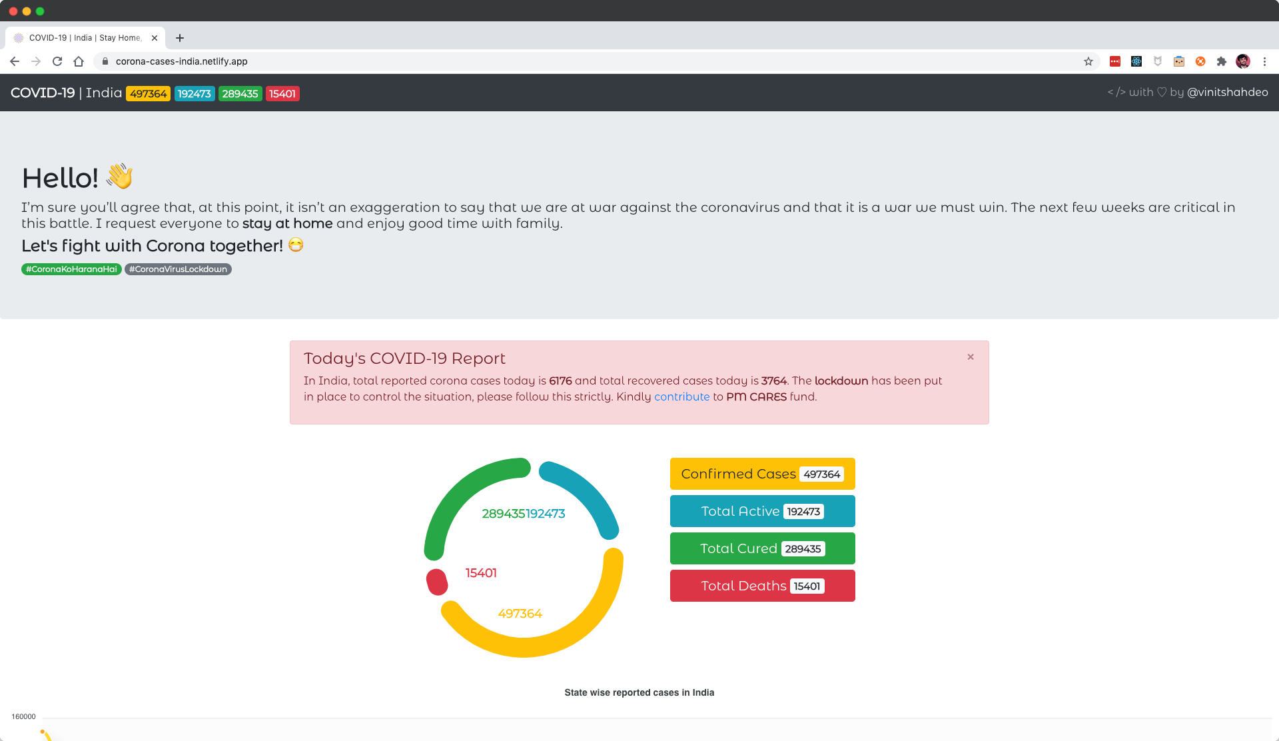Image resolution: width=1279 pixels, height=741 pixels.
Task: Bookmark this page with the star icon
Action: click(1088, 61)
